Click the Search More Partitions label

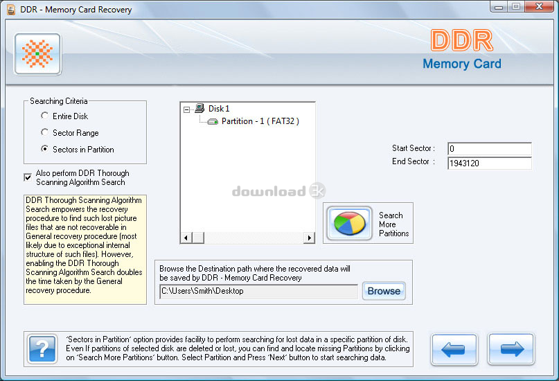(393, 224)
